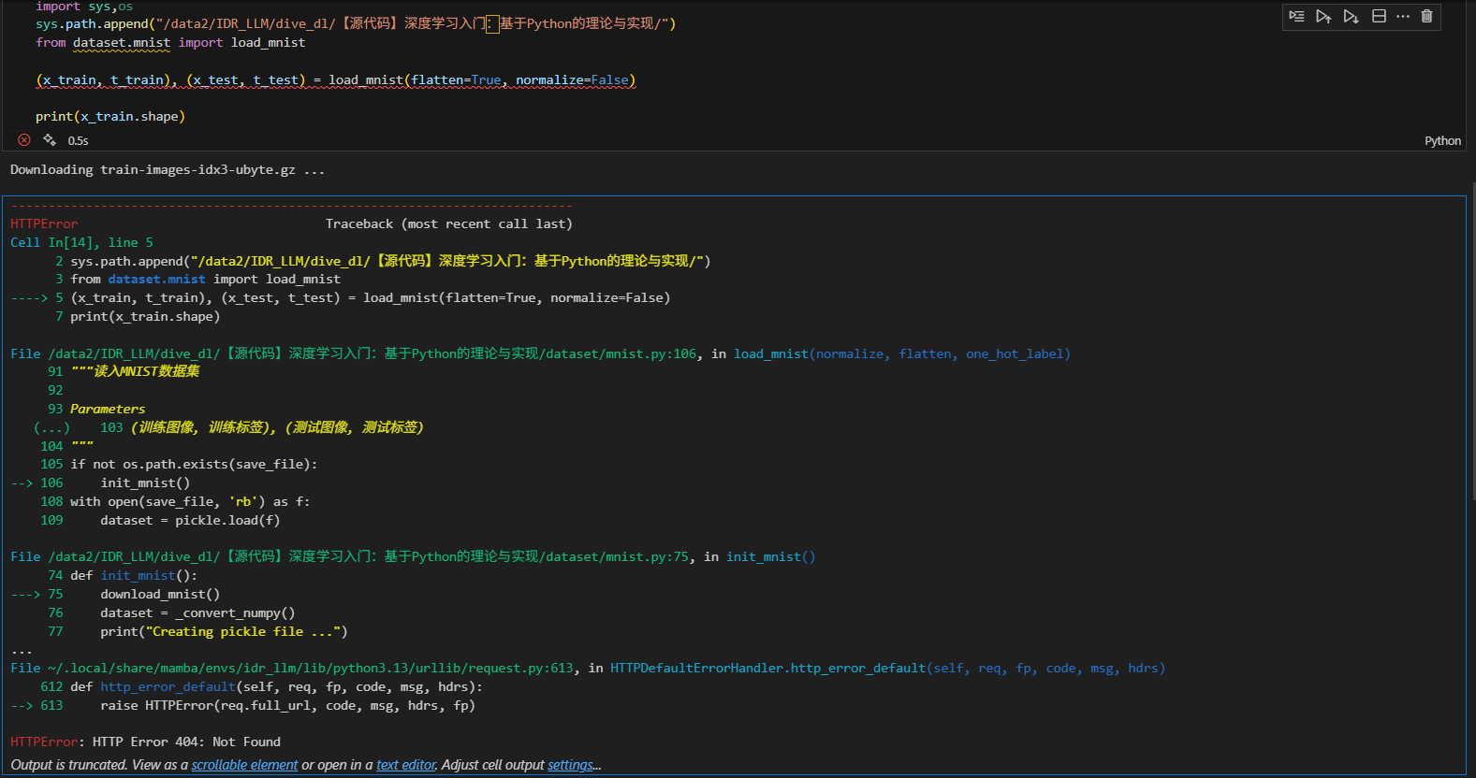
Task: Click traceback line 106 'init_mnist()'
Action: coord(145,483)
